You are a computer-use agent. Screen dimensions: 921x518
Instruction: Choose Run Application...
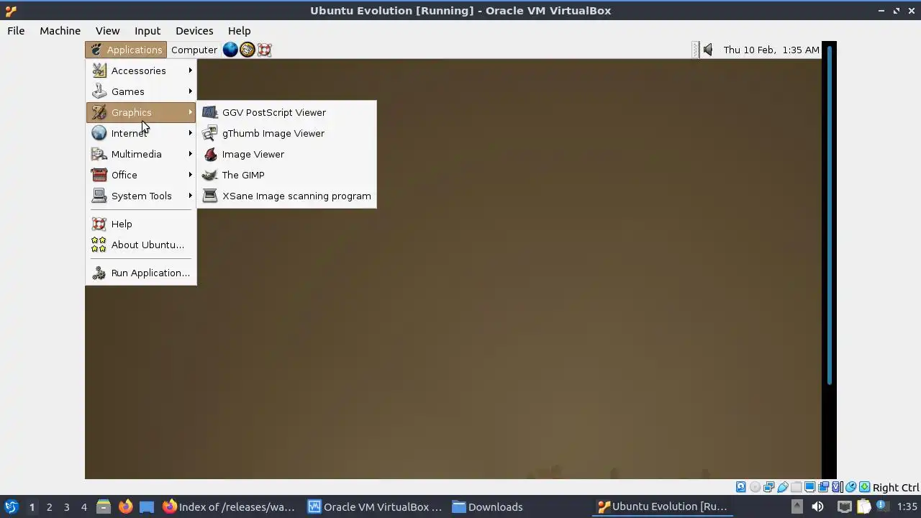(x=141, y=273)
